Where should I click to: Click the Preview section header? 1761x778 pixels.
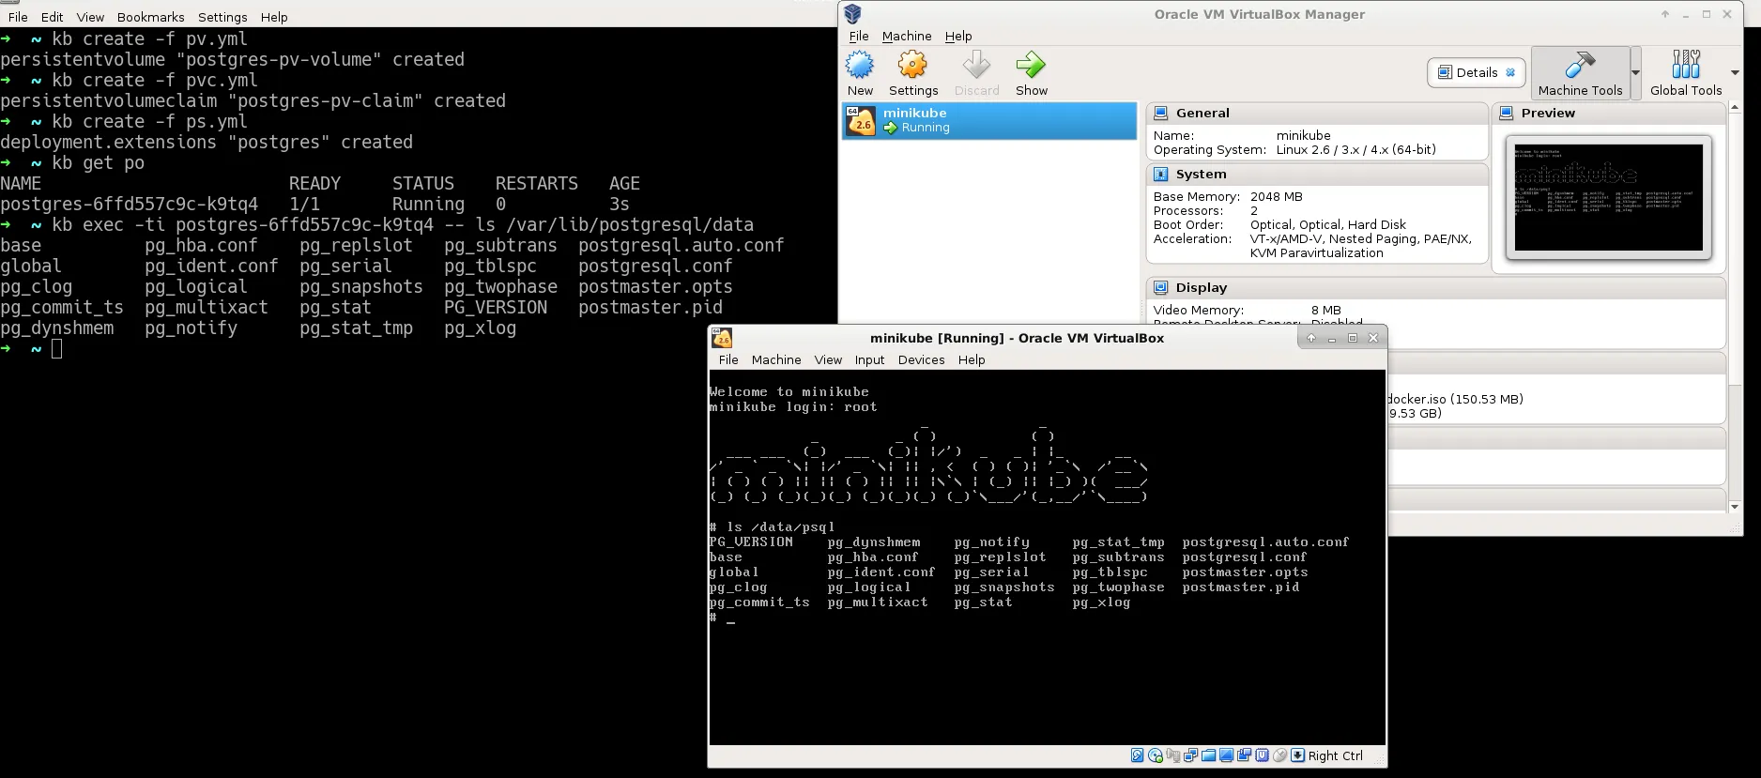pos(1609,114)
